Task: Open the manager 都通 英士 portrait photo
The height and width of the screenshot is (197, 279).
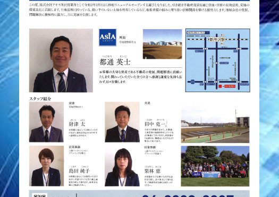Action: (61, 60)
